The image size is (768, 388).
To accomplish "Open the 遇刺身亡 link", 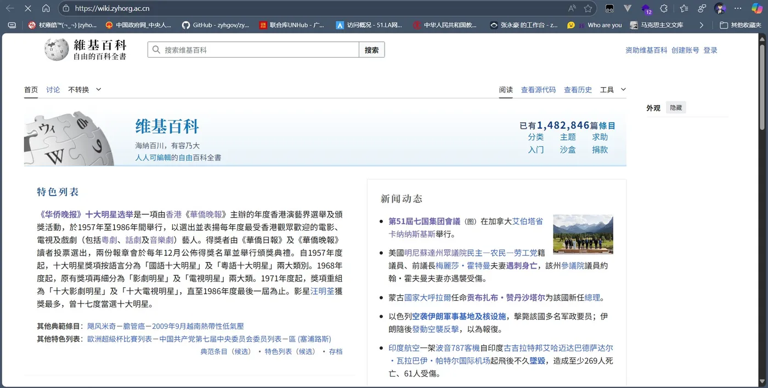I will pyautogui.click(x=522, y=266).
